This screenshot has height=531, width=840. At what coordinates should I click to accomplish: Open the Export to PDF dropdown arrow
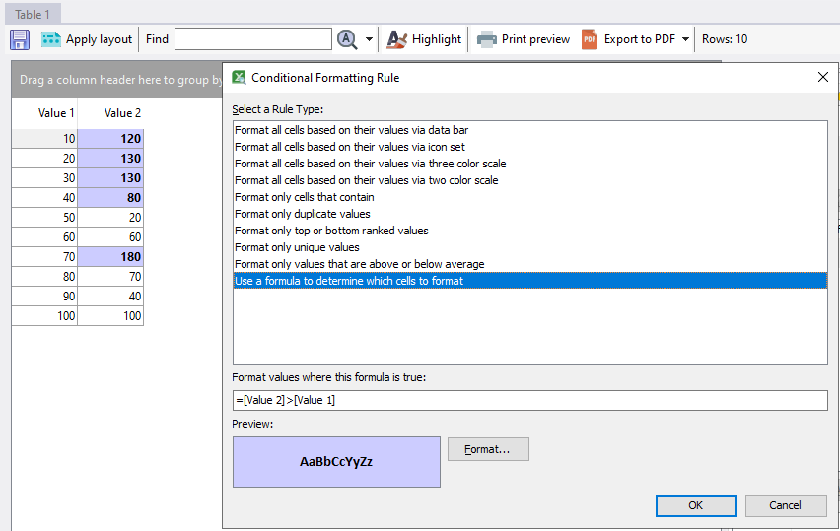click(x=686, y=39)
